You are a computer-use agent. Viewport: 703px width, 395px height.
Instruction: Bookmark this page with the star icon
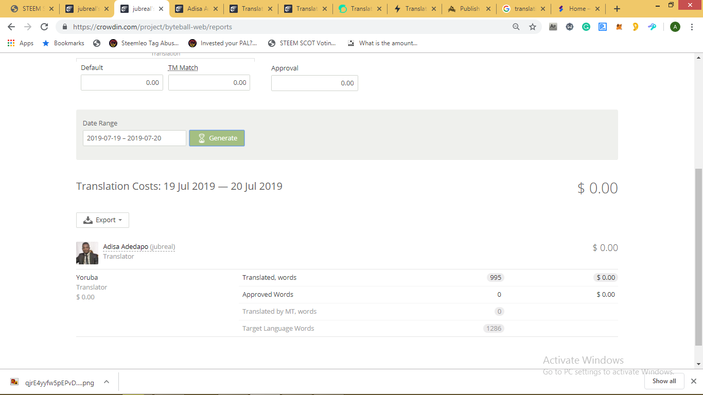coord(533,27)
